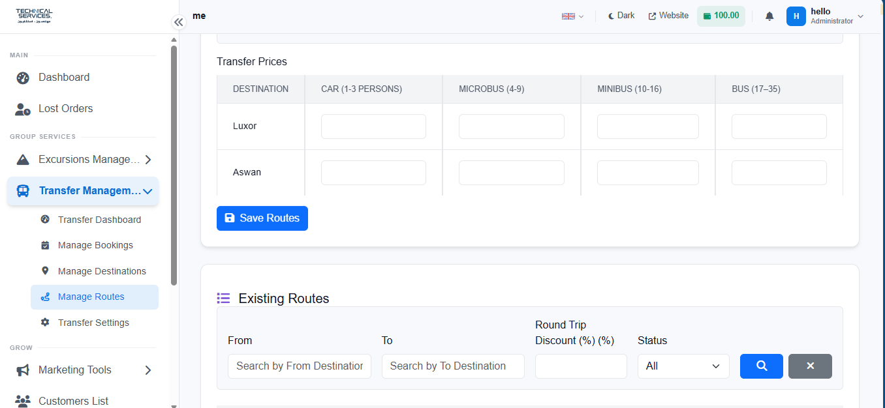Clear filters with the X button
This screenshot has height=408, width=885.
pyautogui.click(x=810, y=366)
